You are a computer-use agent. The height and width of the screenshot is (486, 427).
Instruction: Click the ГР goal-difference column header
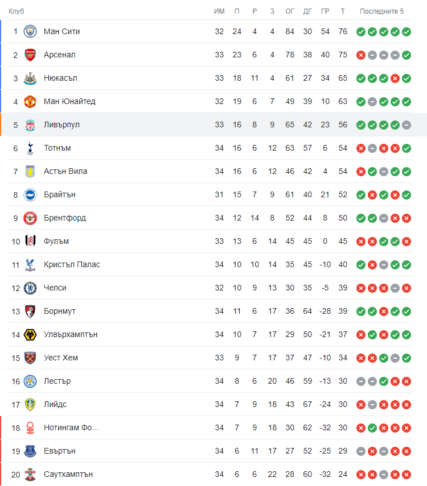click(x=325, y=11)
